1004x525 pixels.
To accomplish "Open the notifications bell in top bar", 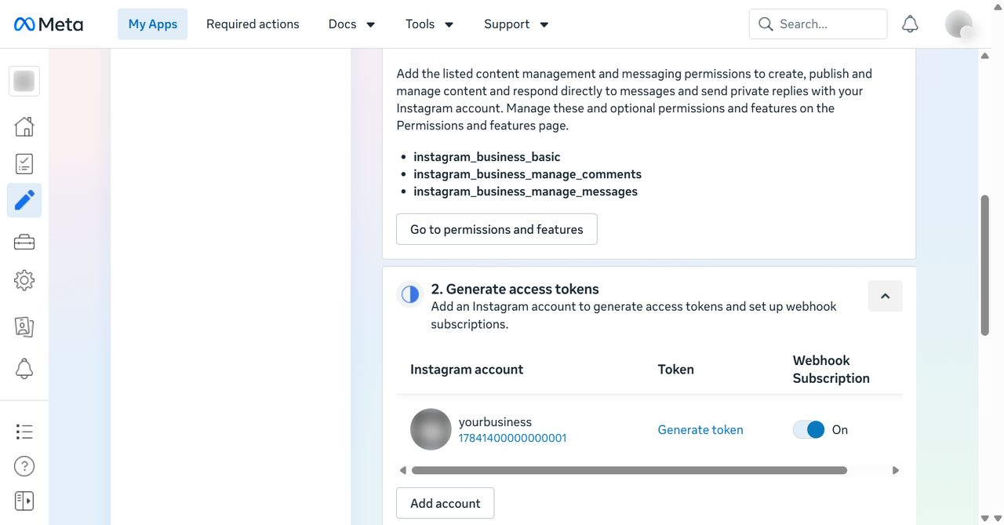I will pyautogui.click(x=910, y=24).
